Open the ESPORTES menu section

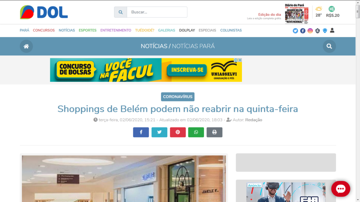pyautogui.click(x=88, y=30)
